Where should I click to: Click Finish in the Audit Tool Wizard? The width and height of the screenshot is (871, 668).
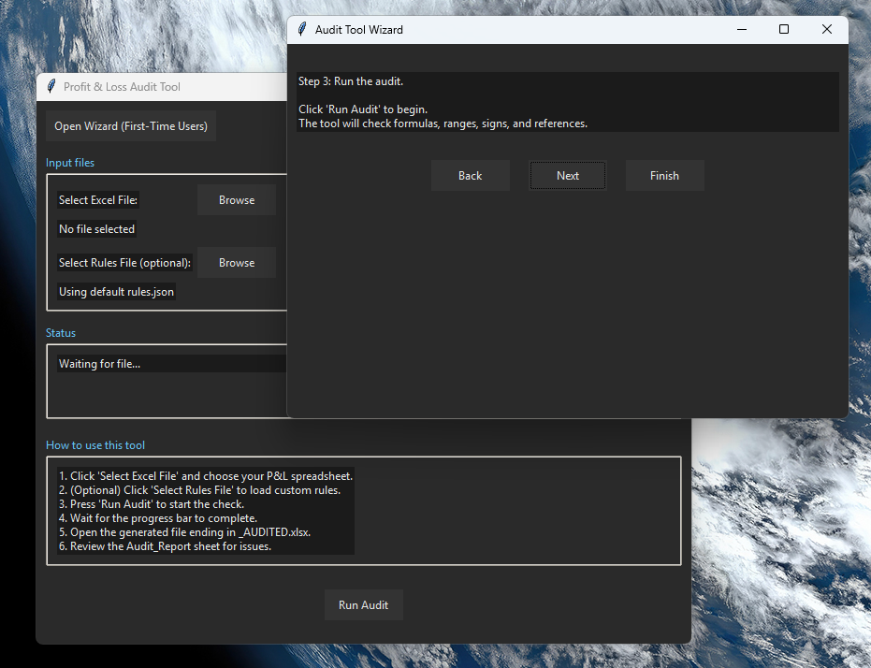(x=664, y=176)
